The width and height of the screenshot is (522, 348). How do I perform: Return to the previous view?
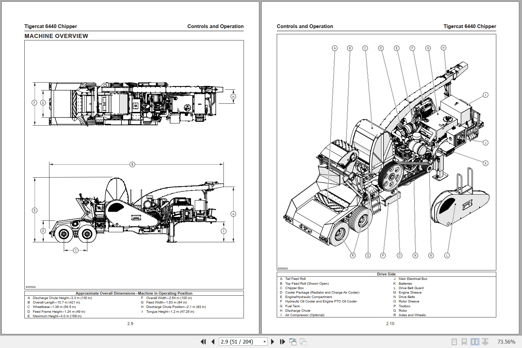pyautogui.click(x=293, y=341)
